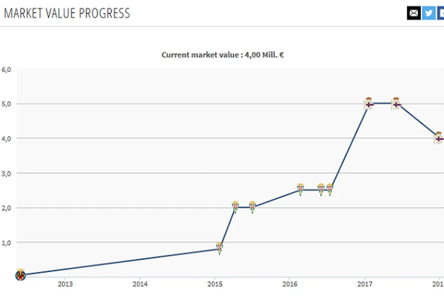Click the partially visible Facebook share icon
The width and height of the screenshot is (444, 296).
[x=441, y=13]
